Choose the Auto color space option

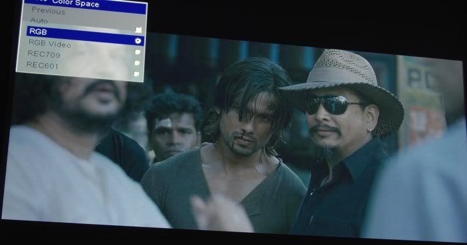(39, 21)
